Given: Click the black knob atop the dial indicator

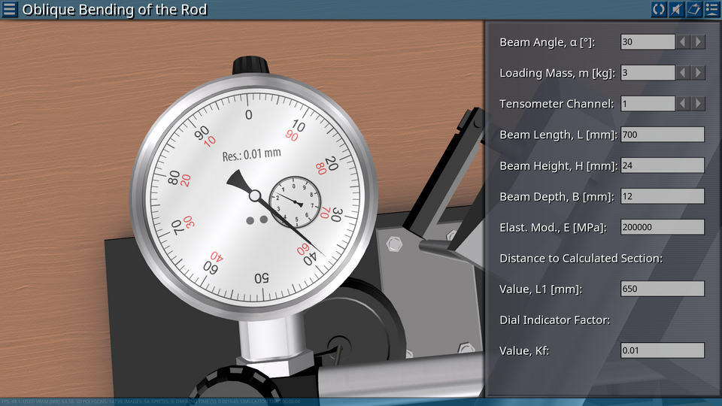Looking at the screenshot, I should pos(250,65).
